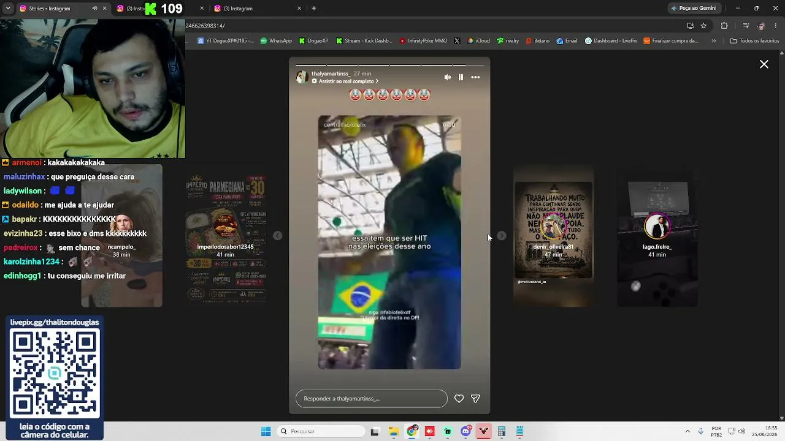Expand the tab search dropdown arrow

pyautogui.click(x=8, y=9)
